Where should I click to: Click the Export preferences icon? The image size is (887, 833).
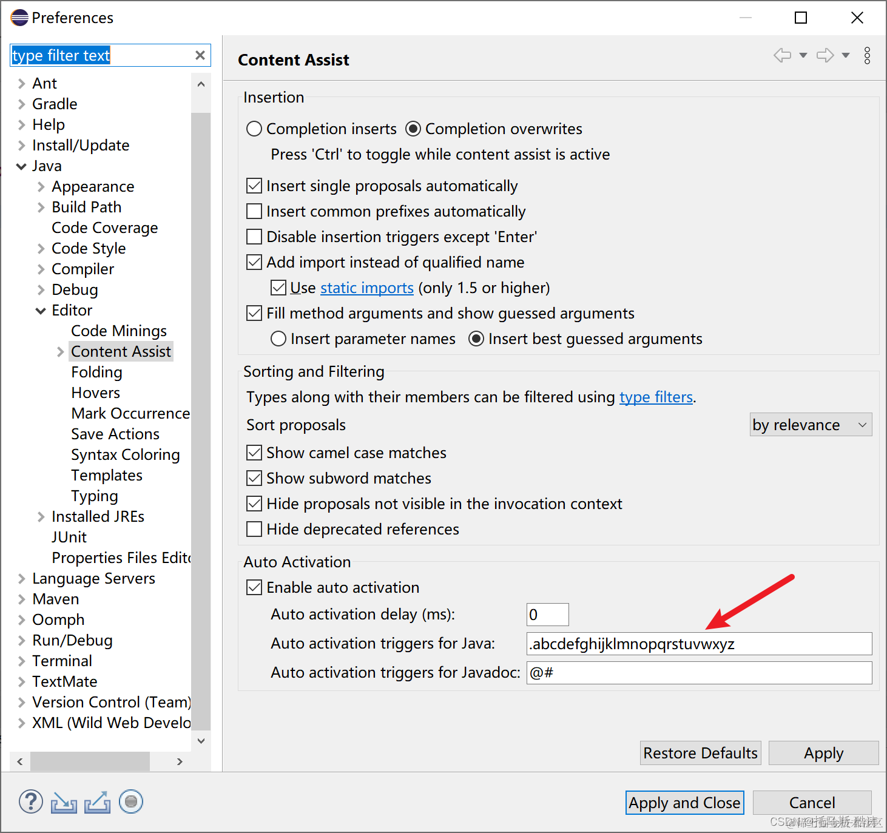coord(97,802)
